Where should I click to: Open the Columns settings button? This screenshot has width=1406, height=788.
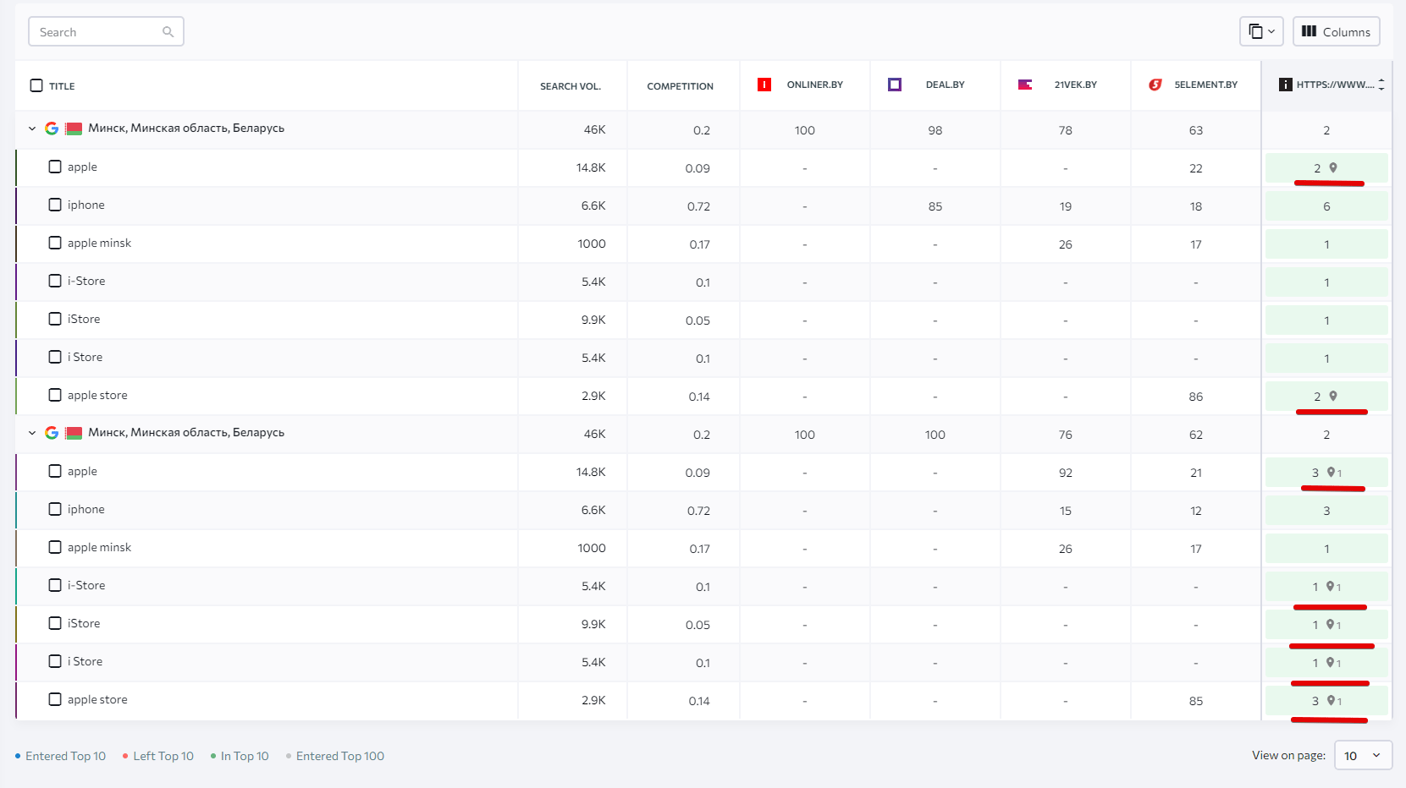point(1336,31)
